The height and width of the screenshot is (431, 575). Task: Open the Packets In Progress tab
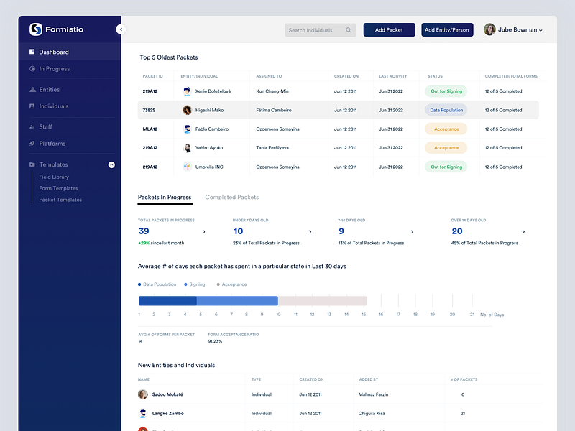165,196
